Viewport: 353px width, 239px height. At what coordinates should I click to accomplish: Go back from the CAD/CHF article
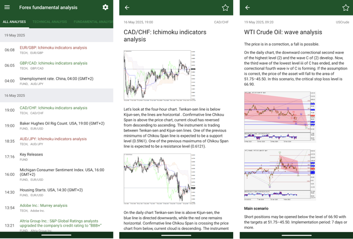(127, 7)
